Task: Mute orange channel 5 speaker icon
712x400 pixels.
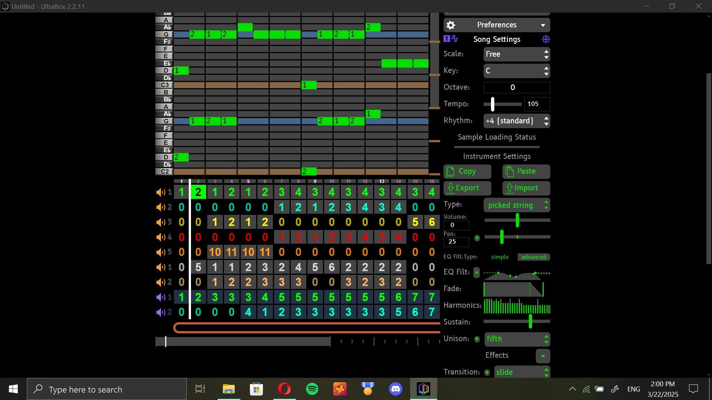Action: (x=161, y=252)
